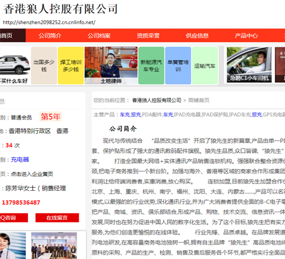The width and height of the screenshot is (285, 259).
Task: Click 点击进入企业黄页 link
Action: pos(32,174)
